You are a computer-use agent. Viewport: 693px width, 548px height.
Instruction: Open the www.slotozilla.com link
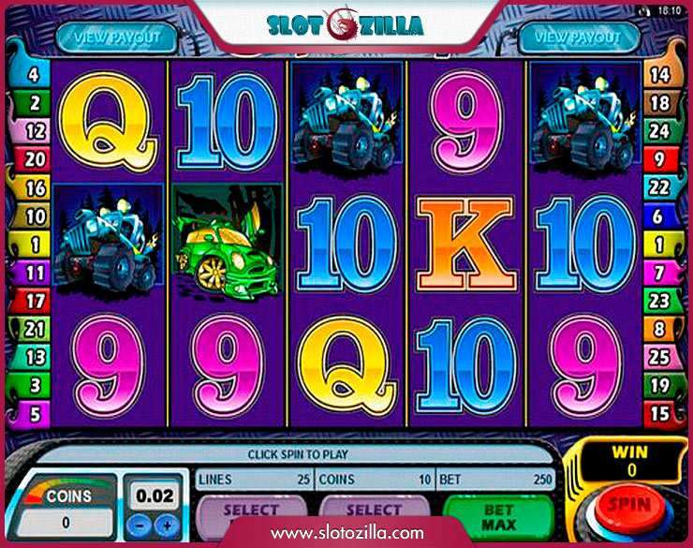point(347,533)
